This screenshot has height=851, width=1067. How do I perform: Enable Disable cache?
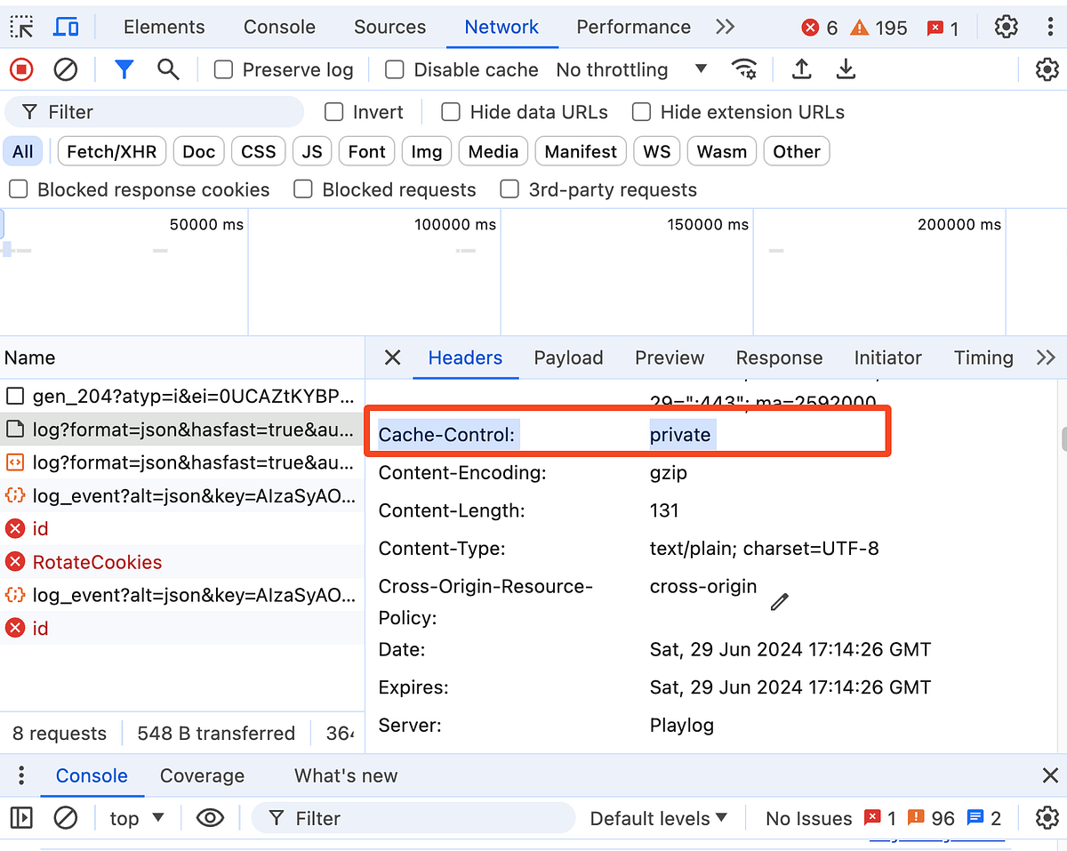tap(394, 69)
